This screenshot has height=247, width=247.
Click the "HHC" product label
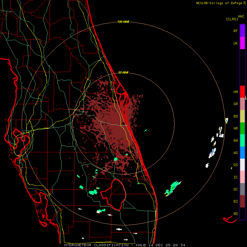click(241, 16)
